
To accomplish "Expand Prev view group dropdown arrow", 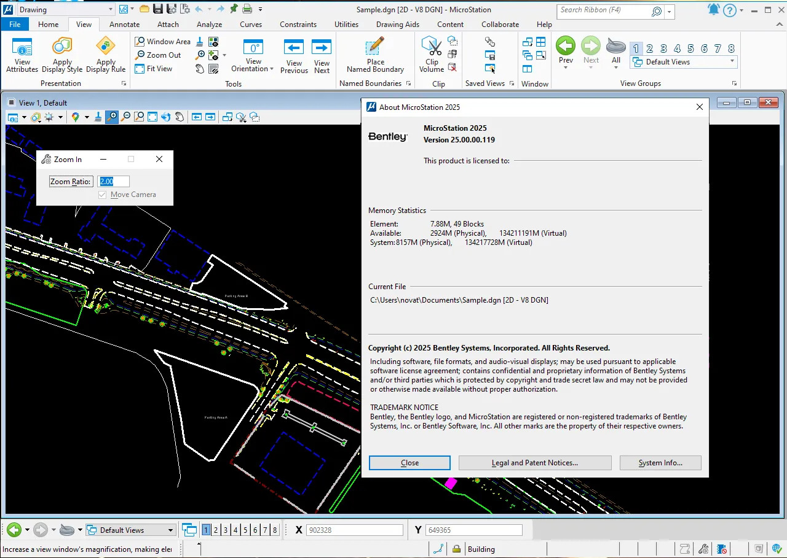I will click(x=566, y=68).
